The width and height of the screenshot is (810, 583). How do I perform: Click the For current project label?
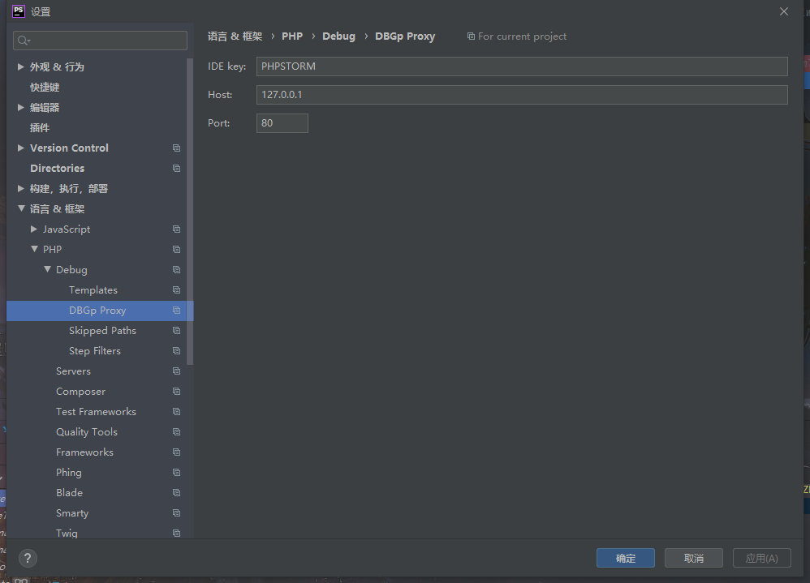522,36
